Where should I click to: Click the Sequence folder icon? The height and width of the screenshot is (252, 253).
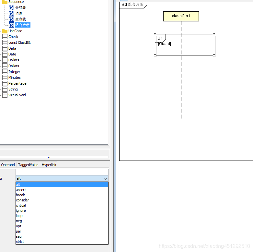tap(5, 2)
